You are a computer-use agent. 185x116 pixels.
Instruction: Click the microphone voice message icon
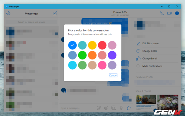coord(121,108)
